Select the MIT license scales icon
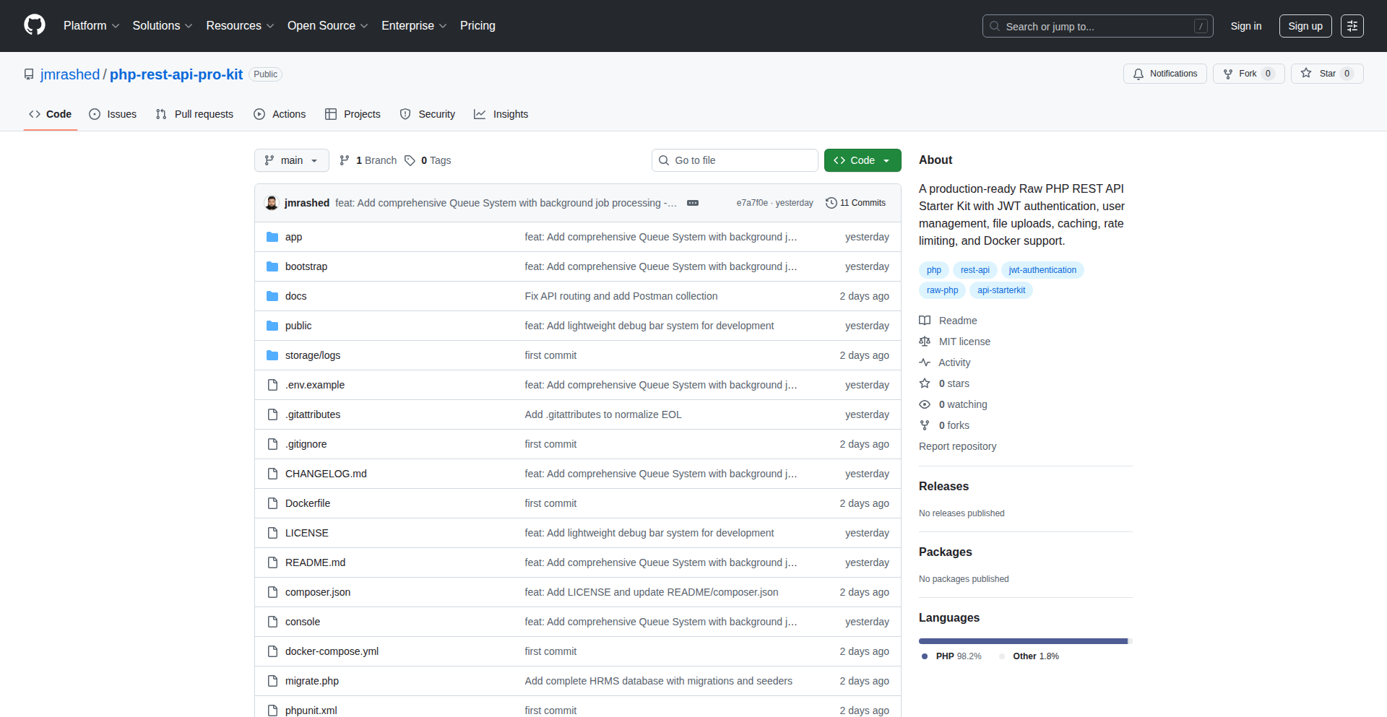The width and height of the screenshot is (1387, 717). (925, 341)
